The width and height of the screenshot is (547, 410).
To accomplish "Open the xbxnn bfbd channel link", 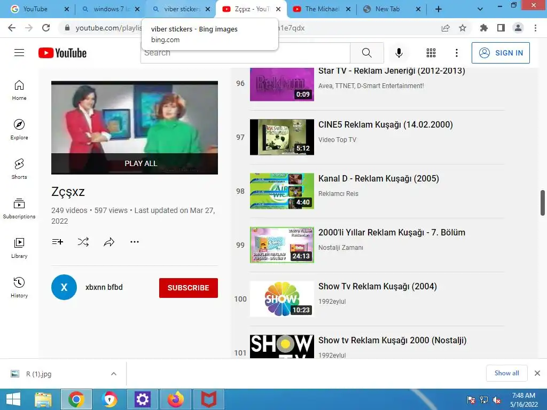I will [x=104, y=287].
